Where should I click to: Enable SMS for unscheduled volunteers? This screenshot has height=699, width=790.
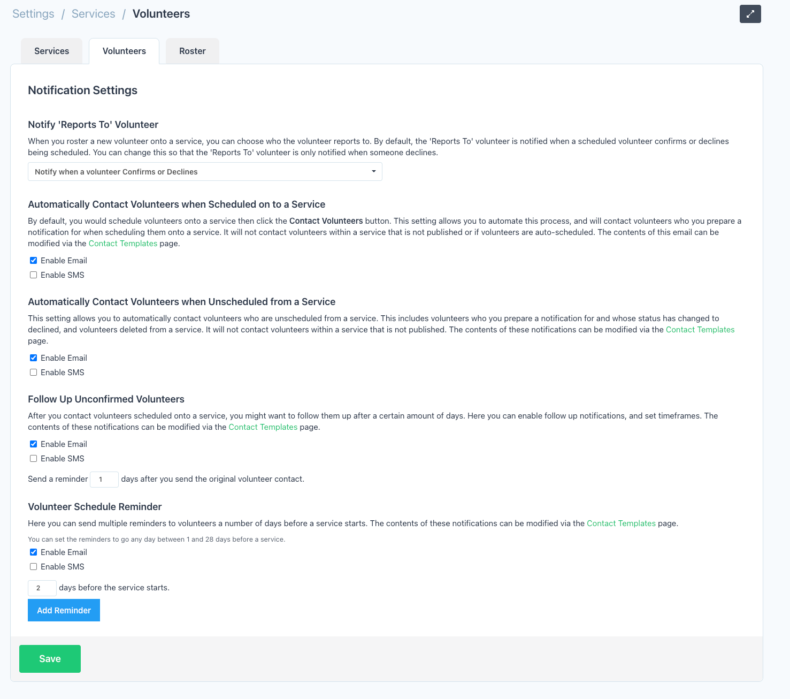34,373
